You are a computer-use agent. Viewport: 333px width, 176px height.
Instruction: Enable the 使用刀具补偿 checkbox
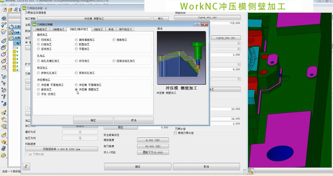pos(175,133)
